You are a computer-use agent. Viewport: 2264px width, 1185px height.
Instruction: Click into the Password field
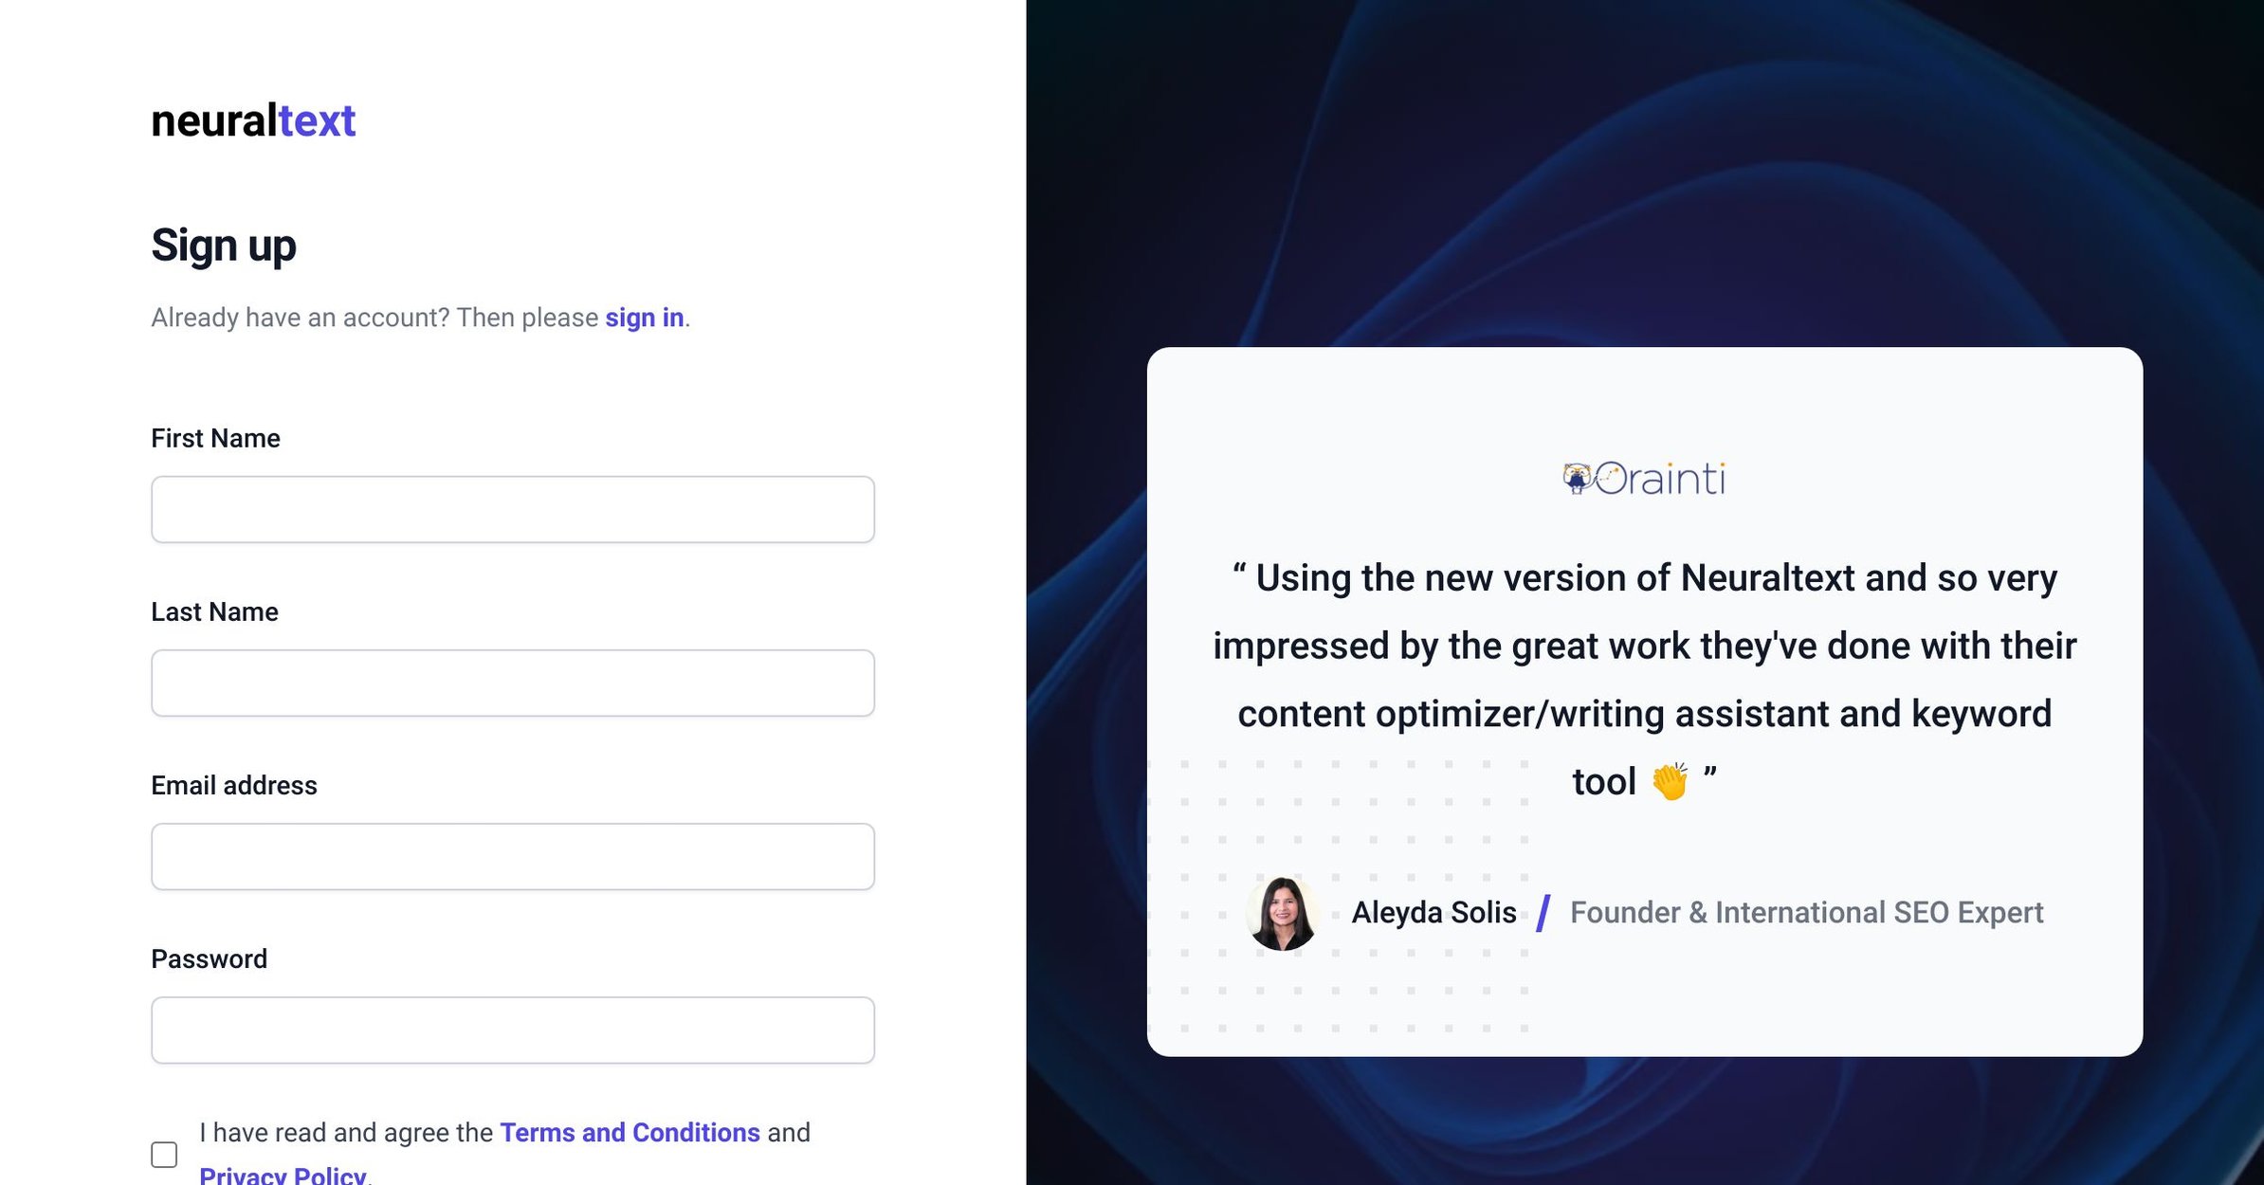click(512, 1030)
